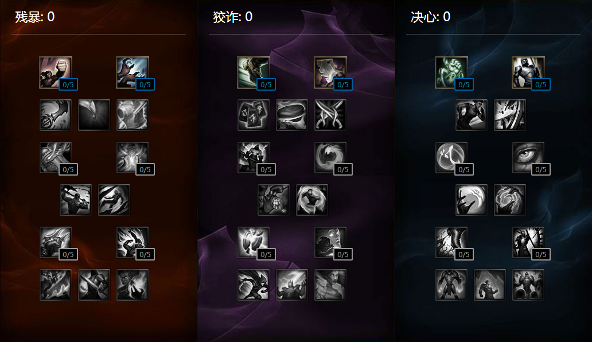Click the shattered shield mastery in 决心
592x342 pixels.
point(510,115)
